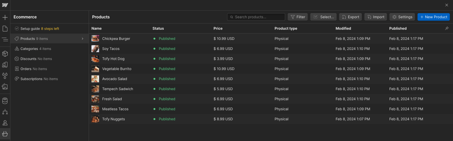Open the Users account icon

click(5, 123)
